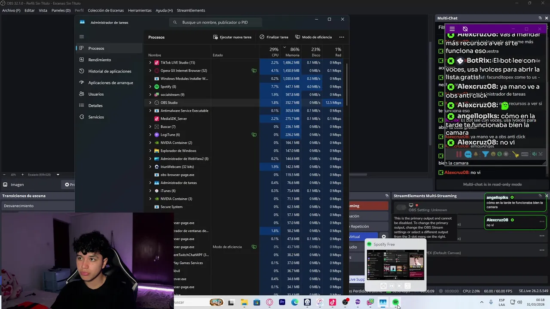Open OBS preview scale percentage dropdown
The width and height of the screenshot is (550, 309).
point(58,175)
